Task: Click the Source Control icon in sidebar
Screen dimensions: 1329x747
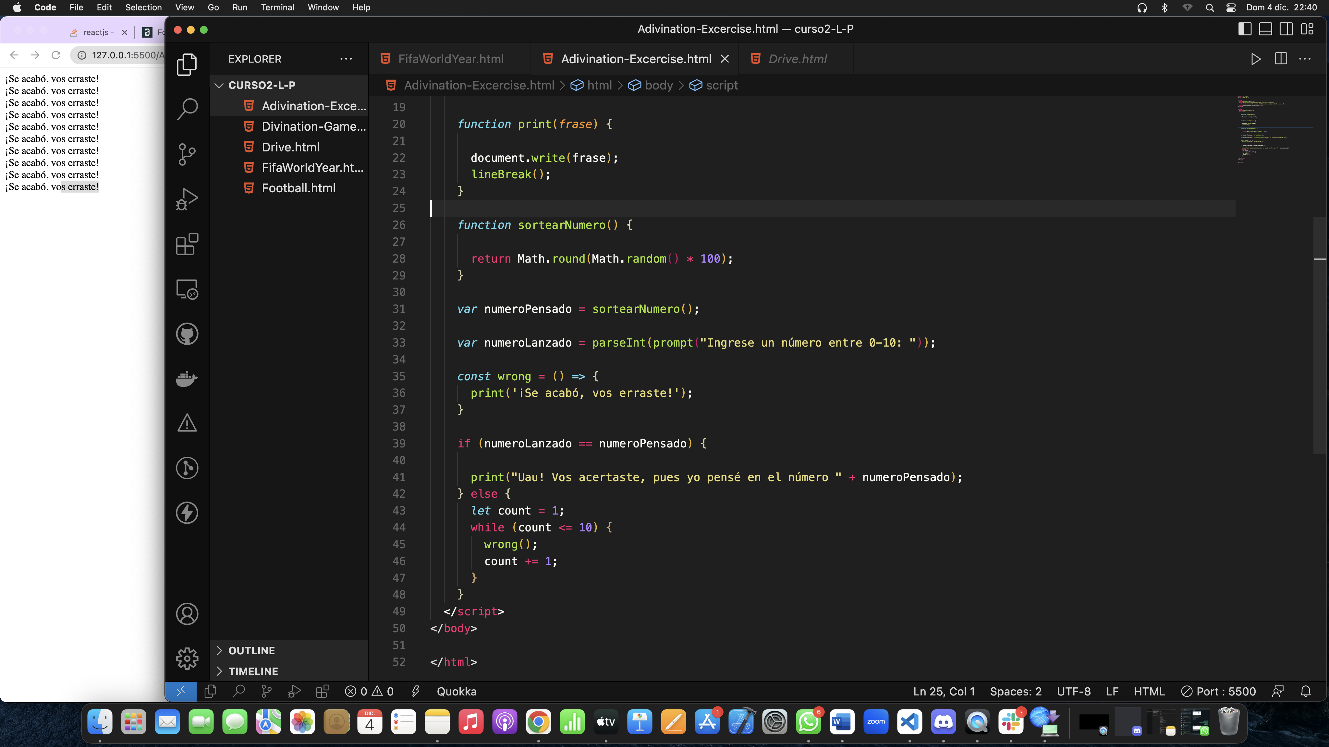Action: [186, 153]
